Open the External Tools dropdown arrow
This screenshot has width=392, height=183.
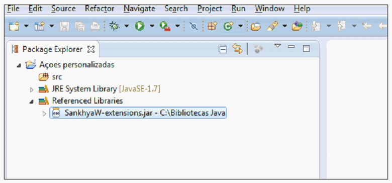[177, 26]
